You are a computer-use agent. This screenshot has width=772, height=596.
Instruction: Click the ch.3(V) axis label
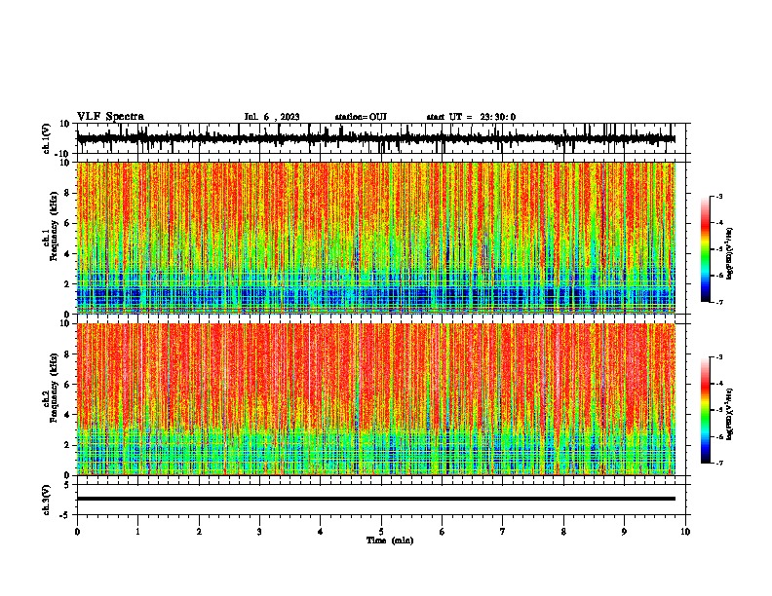point(47,500)
